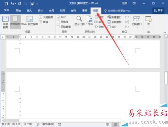Viewport: 168px width, 127px height.
Task: Open a 新建窗口 new window
Action: 114,17
